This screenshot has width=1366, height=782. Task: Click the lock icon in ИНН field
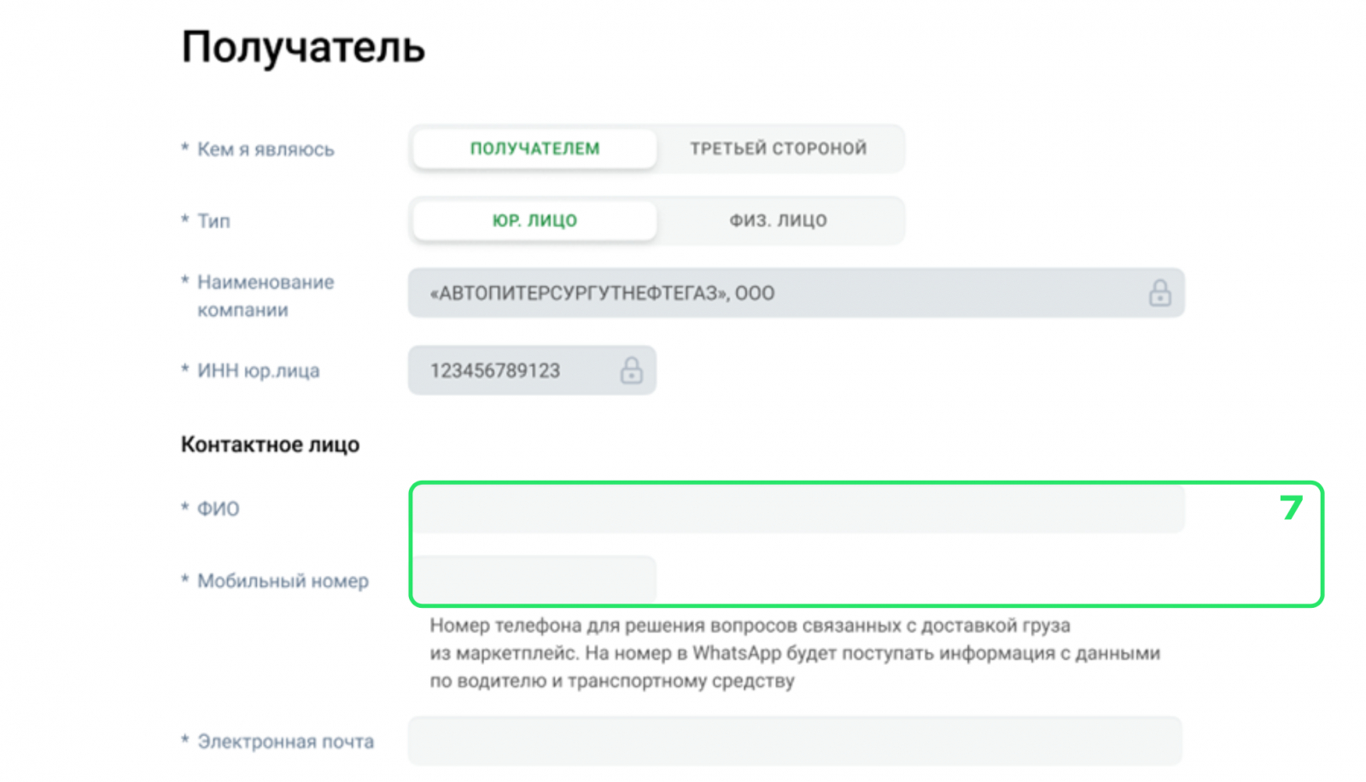(631, 371)
